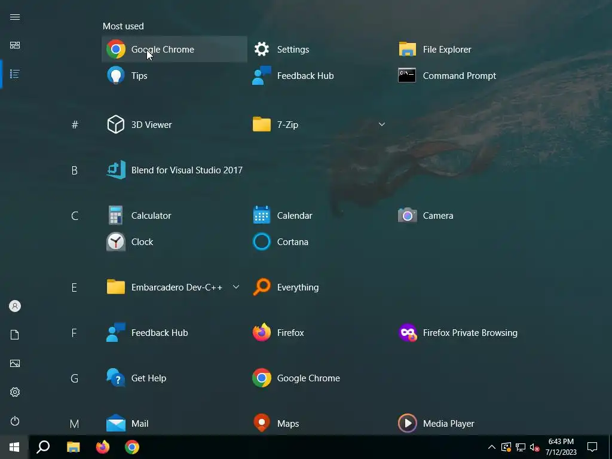Open taskbar Search magnifier

pyautogui.click(x=43, y=447)
